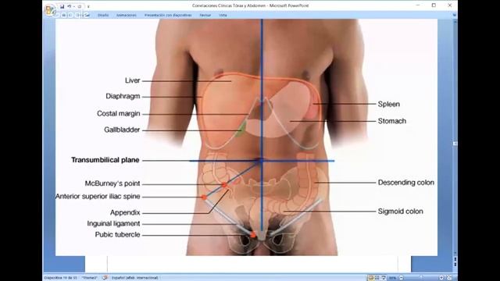
Task: Click the "Diaphragm" label on the slide
Action: point(123,96)
